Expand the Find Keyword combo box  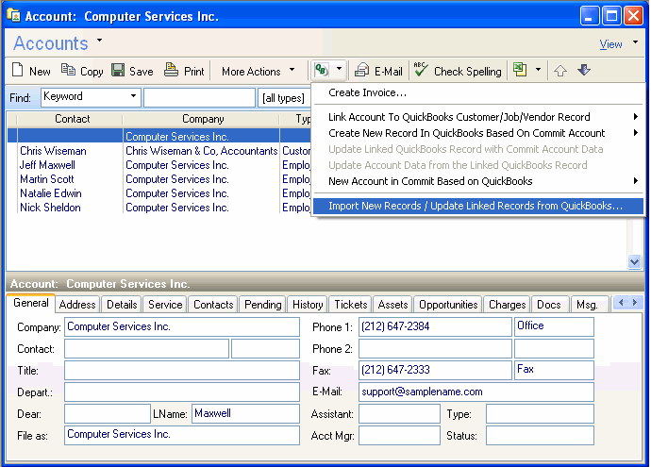coord(134,97)
